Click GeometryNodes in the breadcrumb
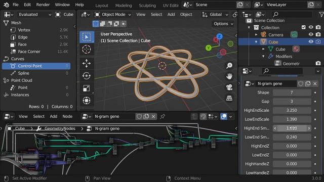 click(x=60, y=128)
